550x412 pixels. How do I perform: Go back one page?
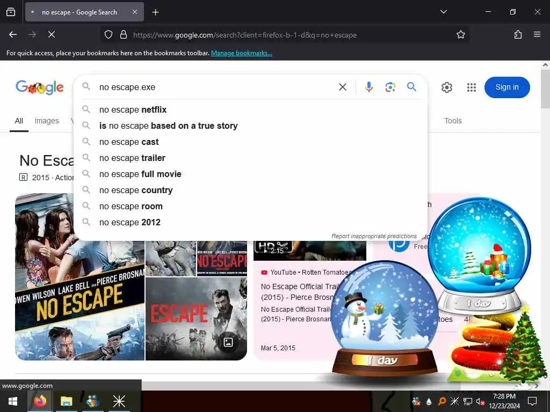tap(13, 34)
